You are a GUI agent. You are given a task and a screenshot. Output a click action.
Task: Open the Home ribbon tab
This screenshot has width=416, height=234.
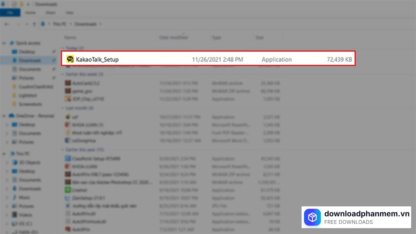[x=30, y=13]
